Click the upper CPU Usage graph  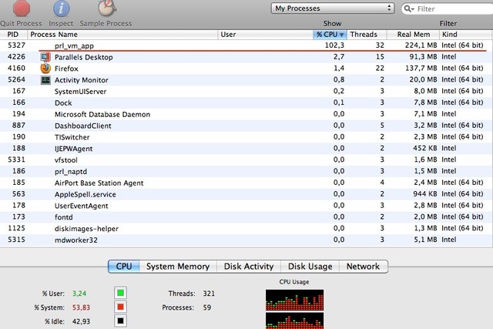294,300
